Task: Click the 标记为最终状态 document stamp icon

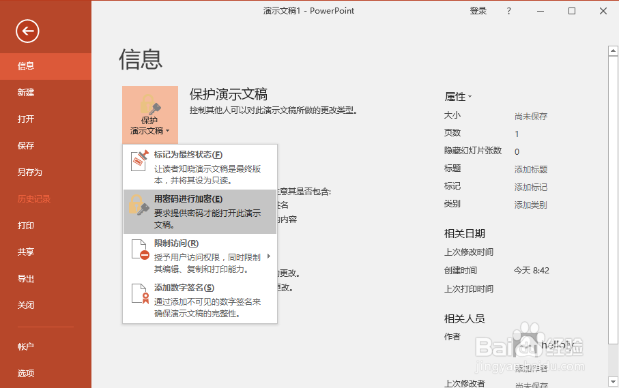Action: [x=139, y=160]
